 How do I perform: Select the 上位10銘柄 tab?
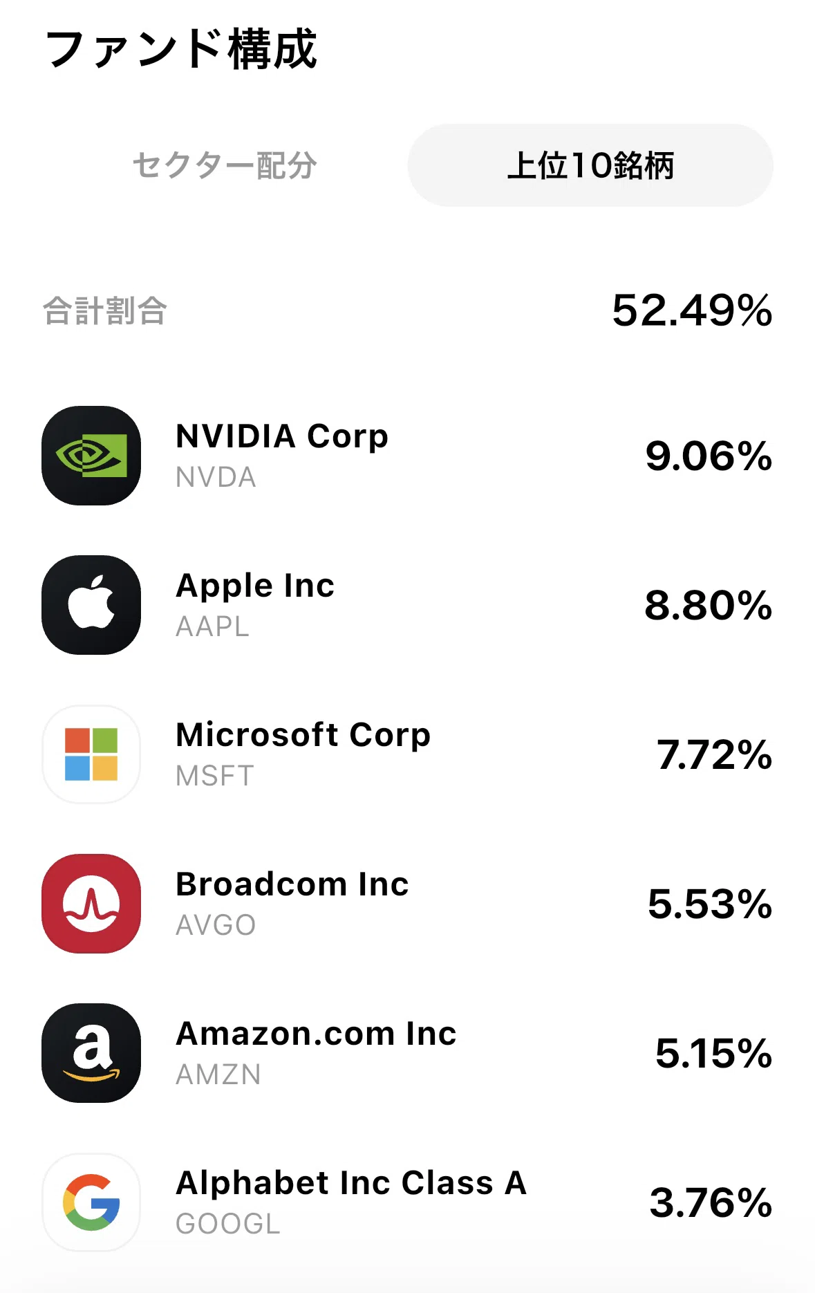[590, 165]
